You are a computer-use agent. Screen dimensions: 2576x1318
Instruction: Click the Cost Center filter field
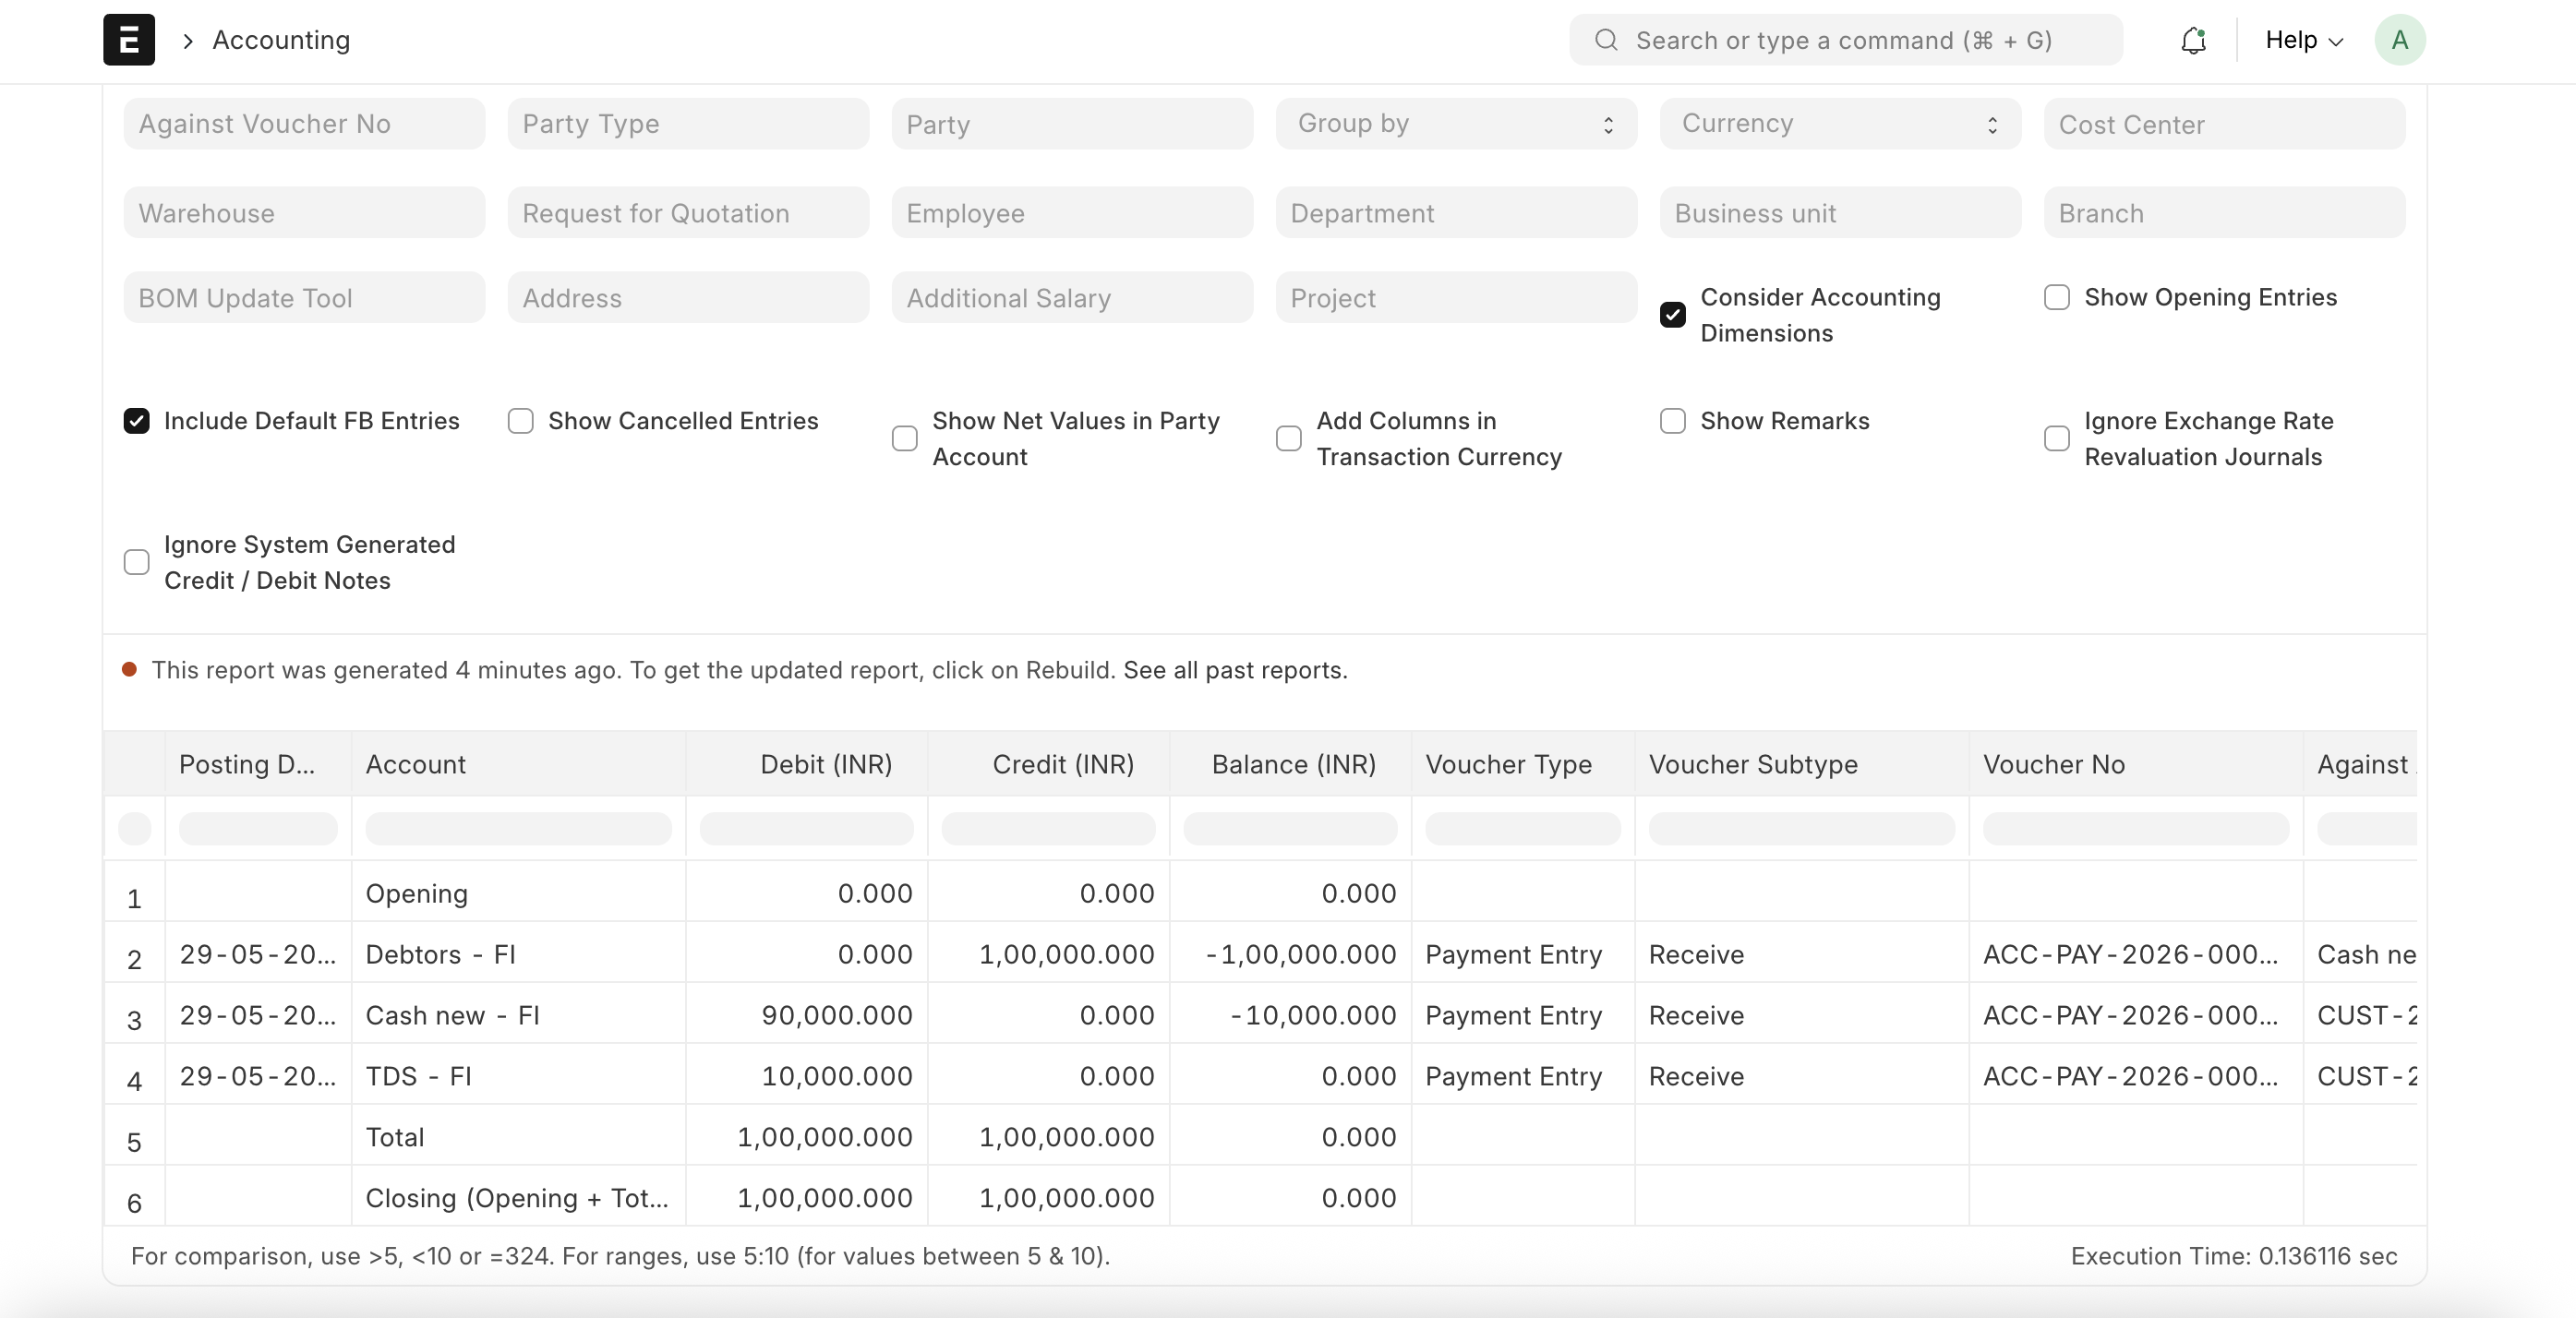pyautogui.click(x=2224, y=124)
